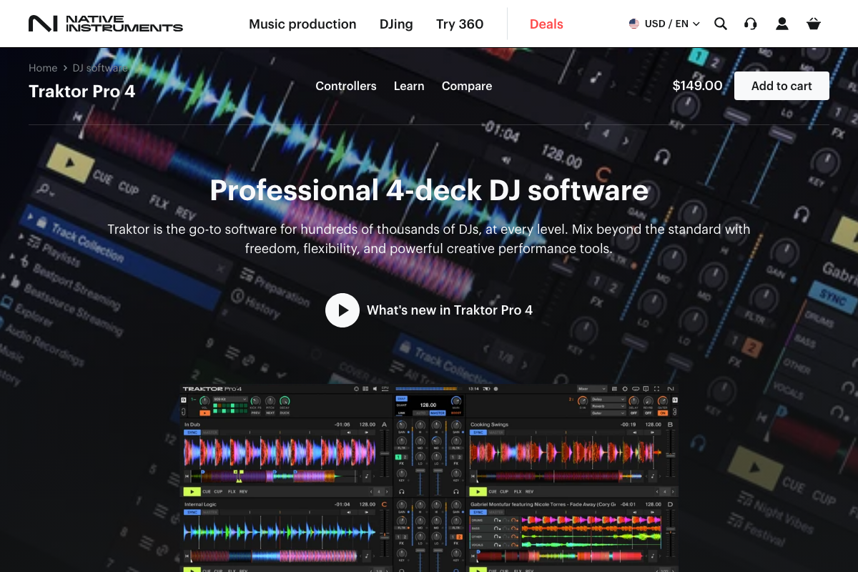The height and width of the screenshot is (572, 858).
Task: Click Deck B musical note icon
Action: (x=653, y=476)
